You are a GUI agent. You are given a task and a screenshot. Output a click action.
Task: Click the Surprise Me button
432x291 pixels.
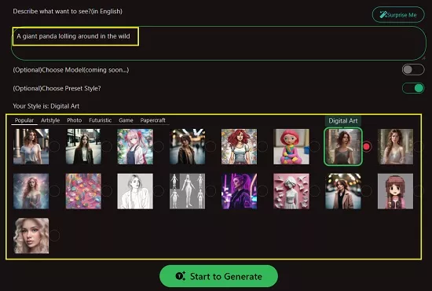tap(398, 15)
